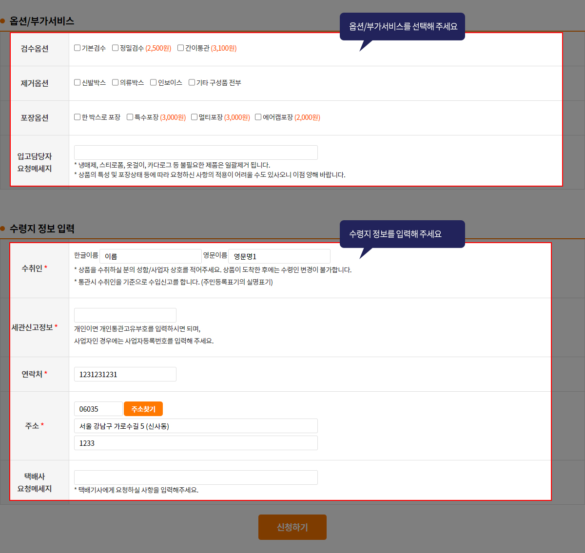Toggle the 인보이스 removal checkbox
Screen dimensions: 585x553
click(x=153, y=82)
